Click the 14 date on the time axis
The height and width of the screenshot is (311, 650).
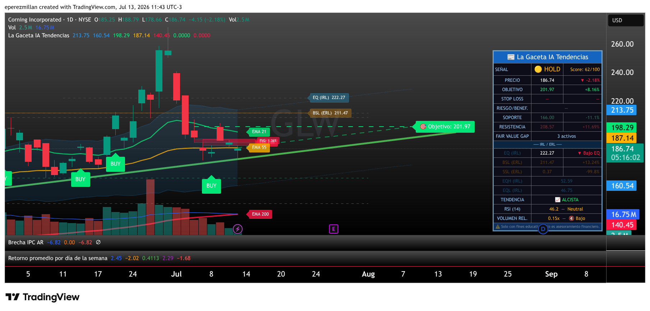point(246,274)
